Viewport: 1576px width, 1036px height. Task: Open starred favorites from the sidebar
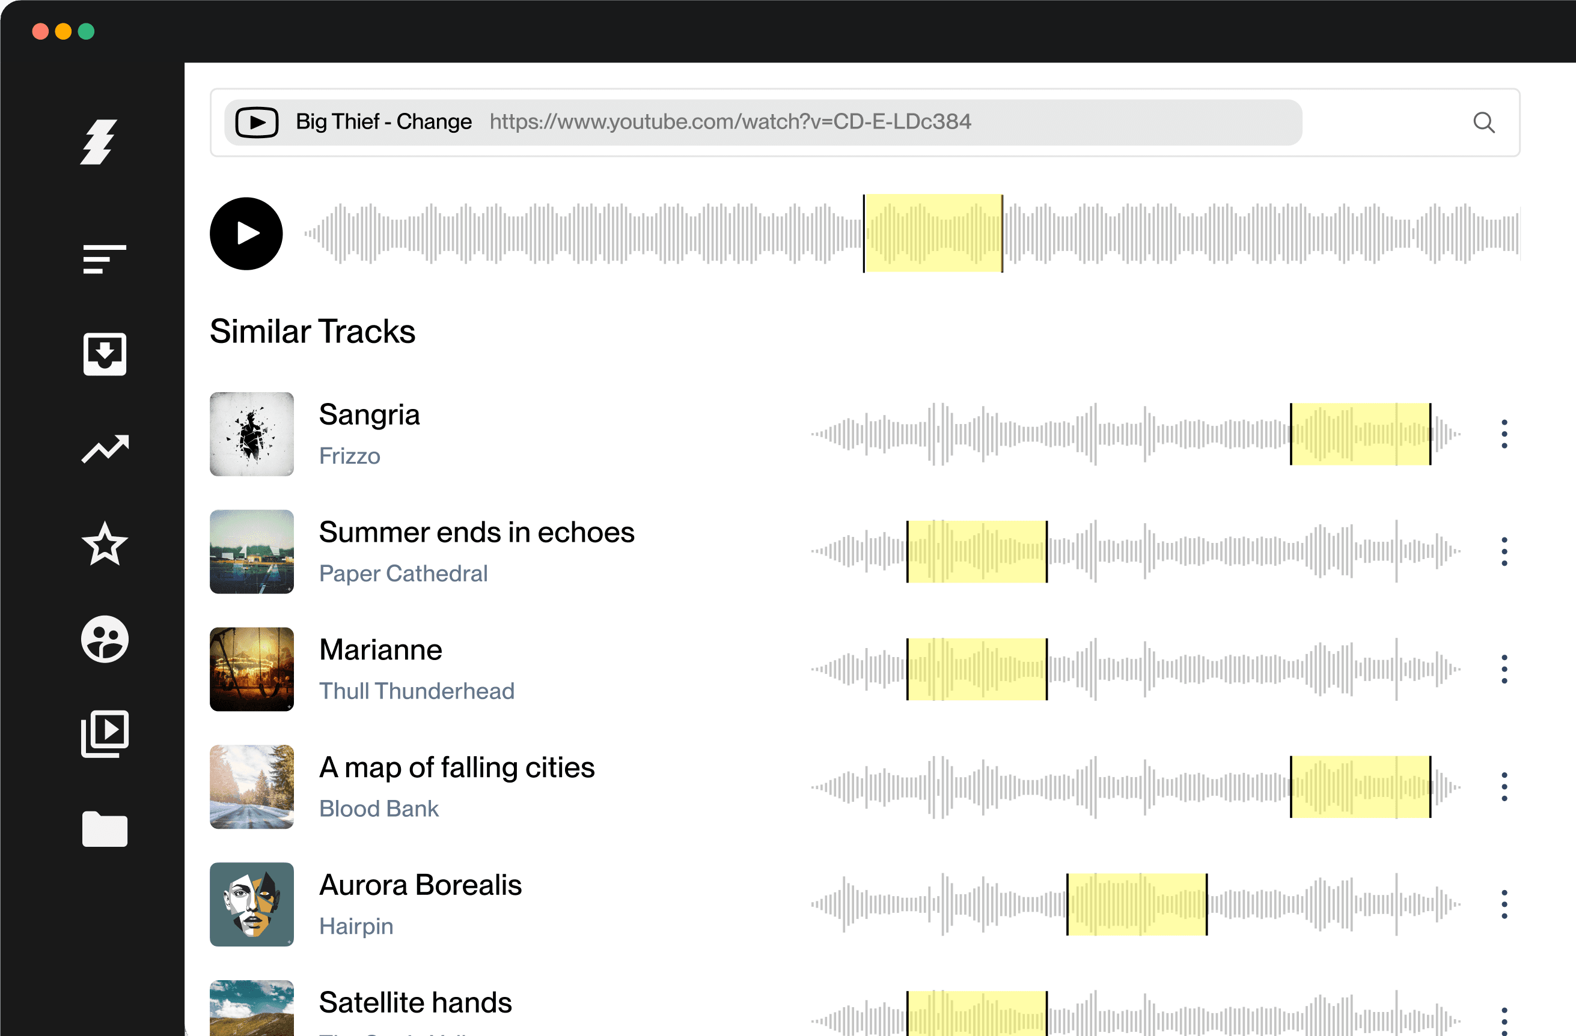coord(105,544)
